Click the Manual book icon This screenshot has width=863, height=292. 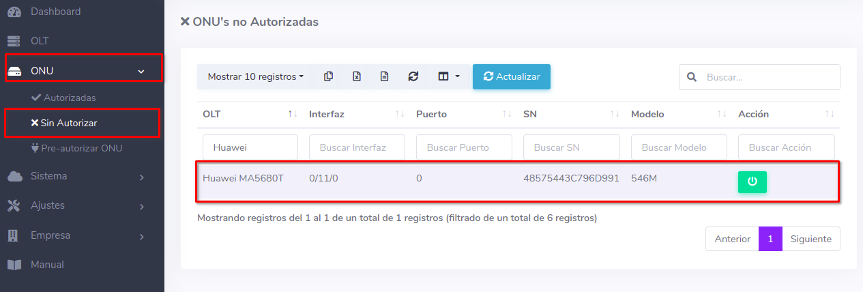14,265
